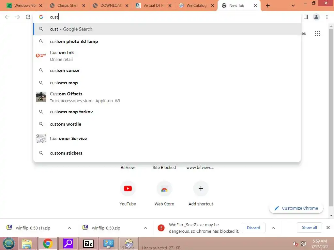Click the Chrome taskbar icon
The width and height of the screenshot is (334, 250).
click(48, 243)
